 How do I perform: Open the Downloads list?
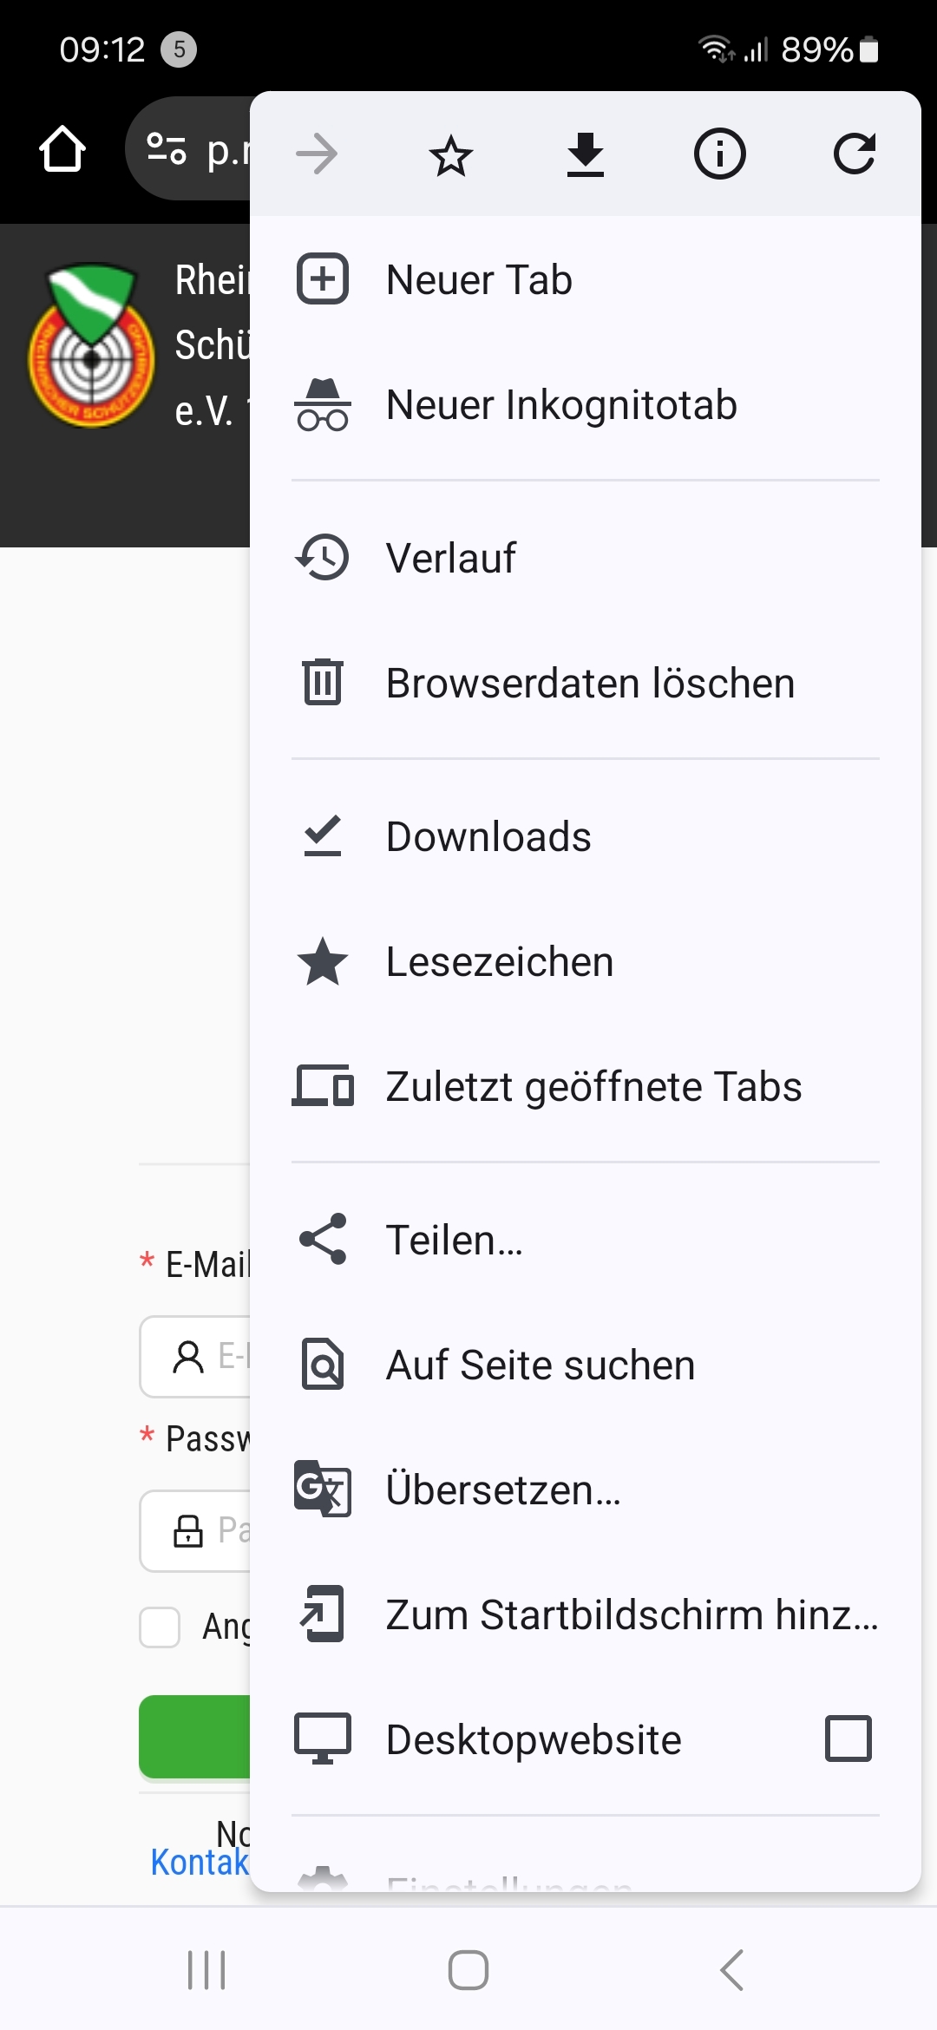pos(586,837)
